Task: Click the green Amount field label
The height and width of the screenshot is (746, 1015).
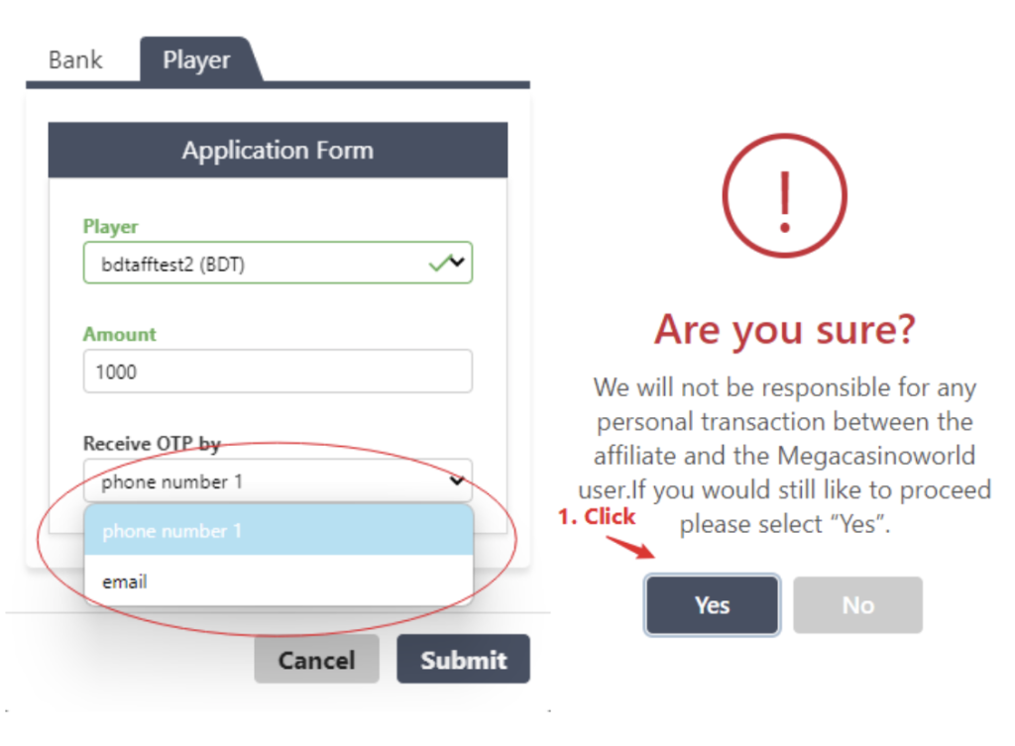Action: coord(120,335)
